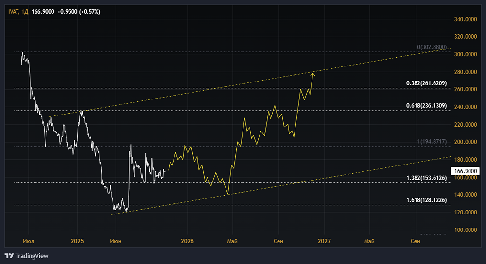Select the Fibonacci 0(302.8800) level label
The image size is (486, 264).
[x=432, y=47]
